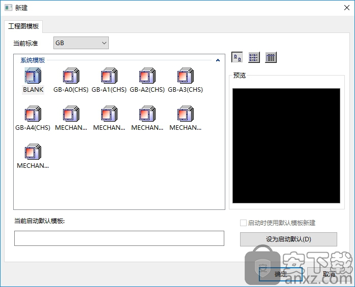Click the 设为启动默认(D) button
The width and height of the screenshot is (355, 287).
pos(288,239)
